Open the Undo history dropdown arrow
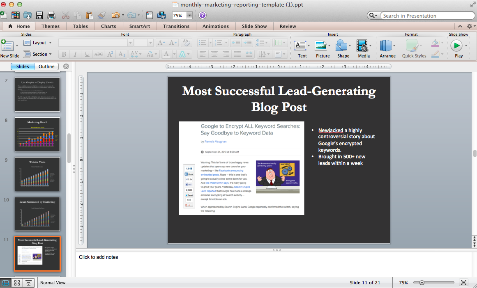Image resolution: width=477 pixels, height=288 pixels. 122,15
